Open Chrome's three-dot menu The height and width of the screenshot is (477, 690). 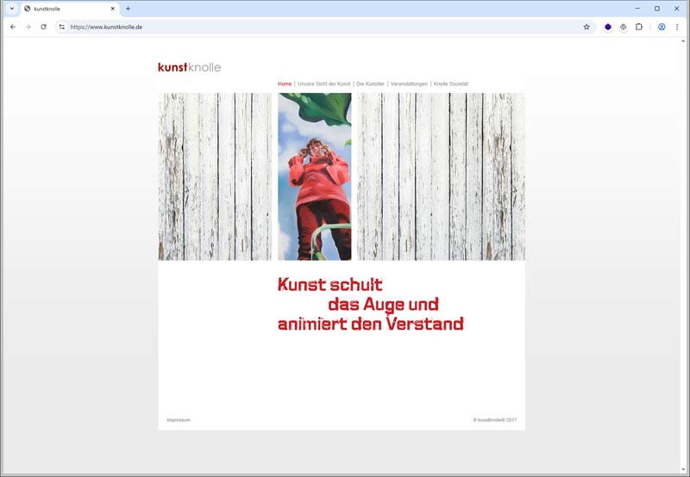click(x=677, y=27)
